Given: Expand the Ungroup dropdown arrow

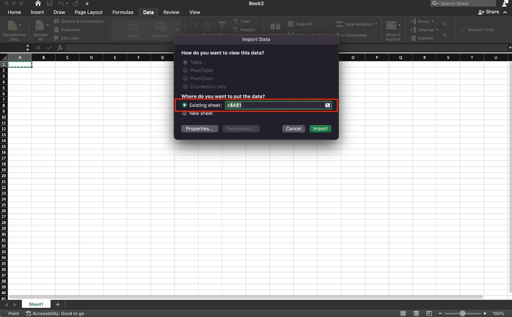Looking at the screenshot, I should [437, 30].
